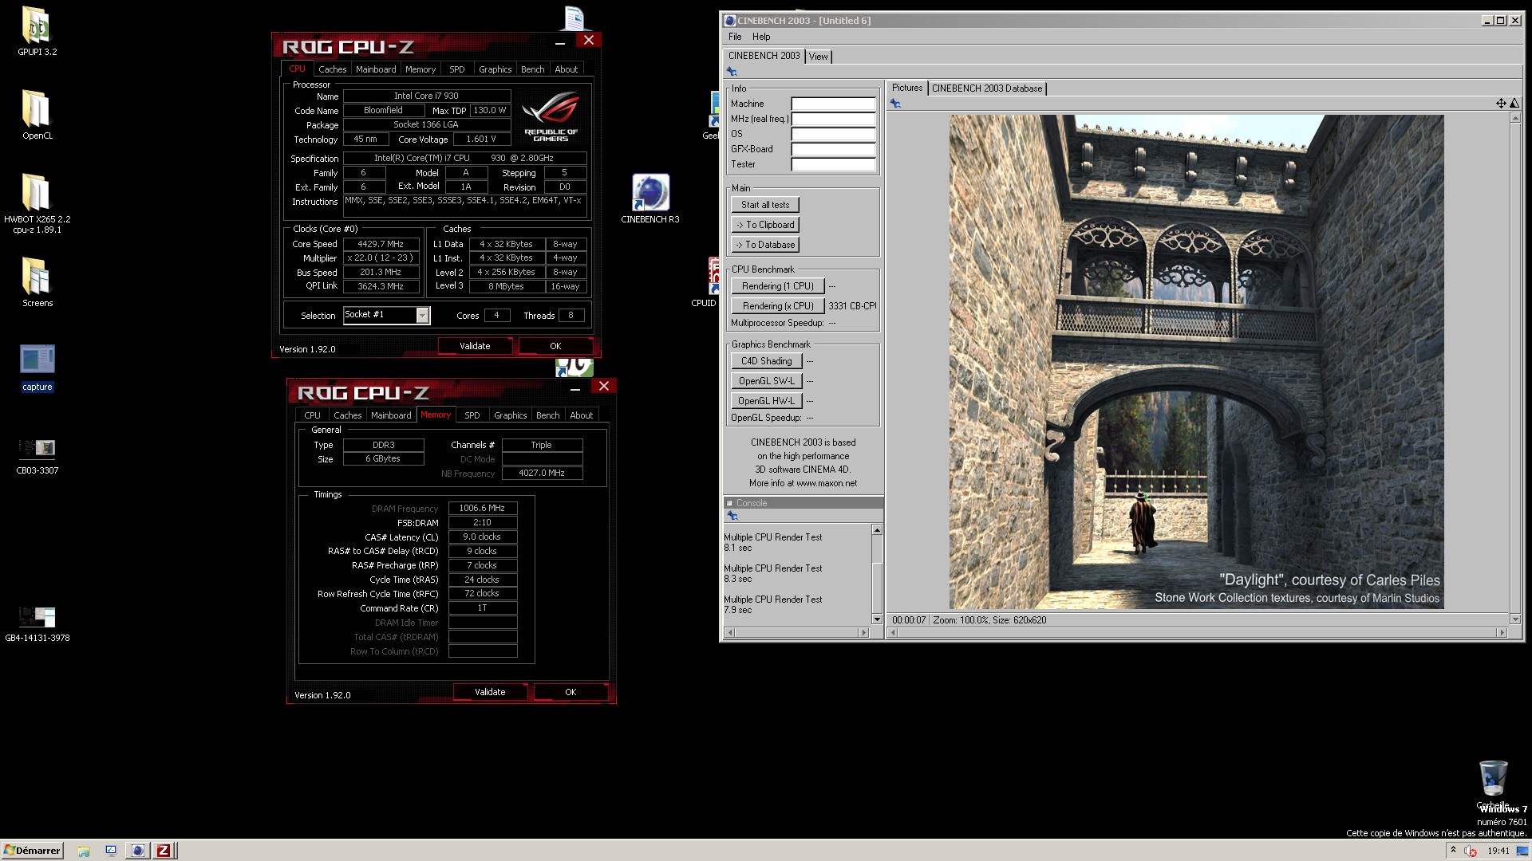This screenshot has width=1532, height=861.
Task: Click the pin icon in Console panel
Action: [x=732, y=516]
